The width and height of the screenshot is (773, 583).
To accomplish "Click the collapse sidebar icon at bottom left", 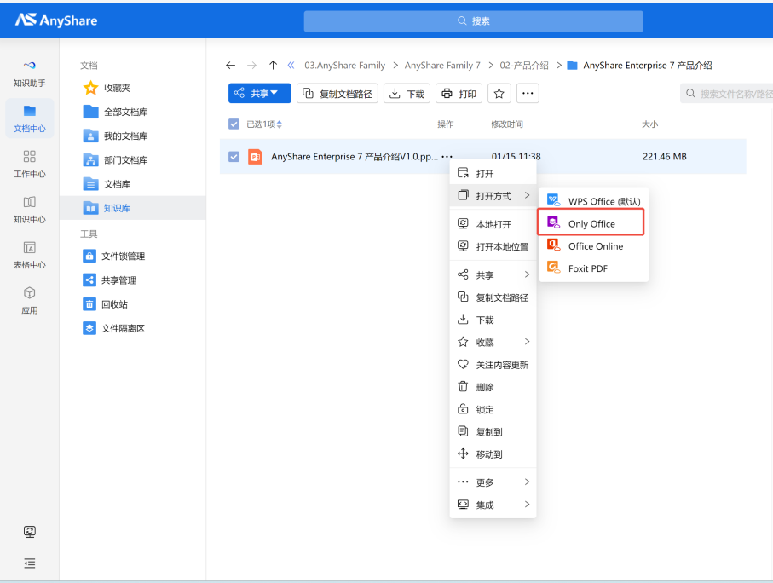I will pyautogui.click(x=30, y=563).
